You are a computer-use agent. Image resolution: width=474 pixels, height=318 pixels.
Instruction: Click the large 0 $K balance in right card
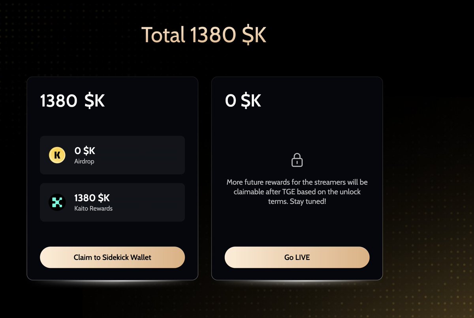[243, 101]
